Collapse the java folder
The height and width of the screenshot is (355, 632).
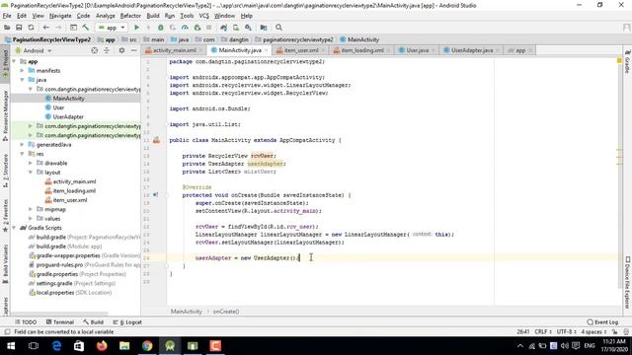click(22, 80)
